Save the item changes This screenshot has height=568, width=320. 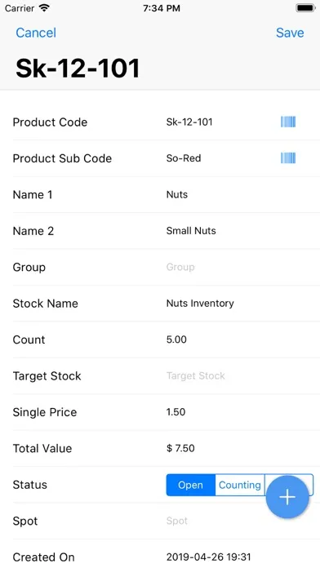[x=290, y=33]
